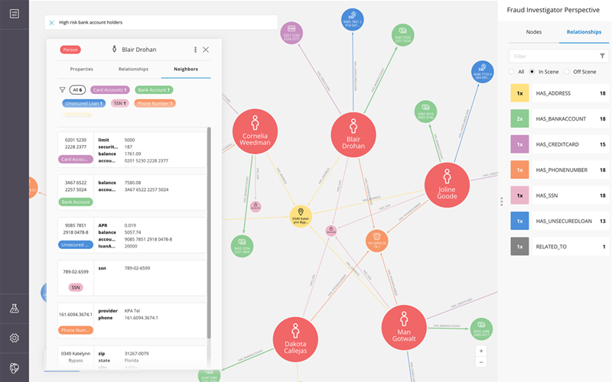This screenshot has width=612, height=382.
Task: Click the orange HAS_PHONENUMBER color swatch
Action: click(x=519, y=170)
